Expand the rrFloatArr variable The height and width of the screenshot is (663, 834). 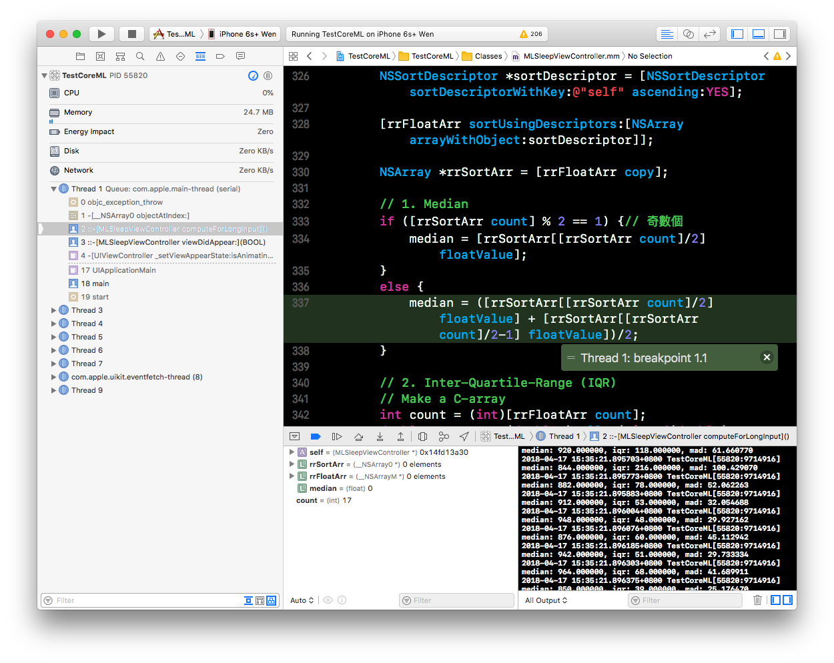click(292, 476)
